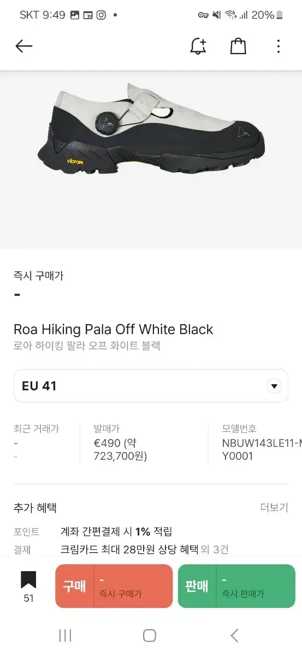This screenshot has height=656, width=302.
Task: Open the Instagram status bar notification icon
Action: pos(101,15)
